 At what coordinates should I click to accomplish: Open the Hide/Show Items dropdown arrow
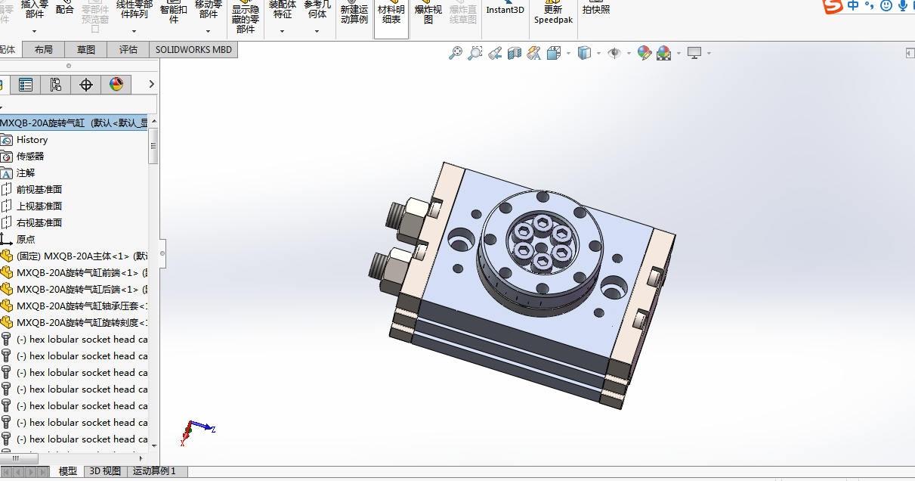point(629,54)
